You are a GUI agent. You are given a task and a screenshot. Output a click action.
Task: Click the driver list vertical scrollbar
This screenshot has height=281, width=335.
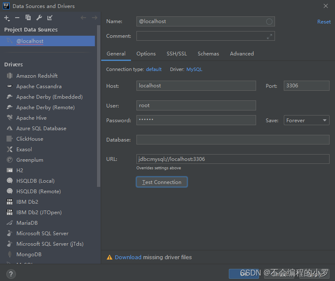pos(99,106)
